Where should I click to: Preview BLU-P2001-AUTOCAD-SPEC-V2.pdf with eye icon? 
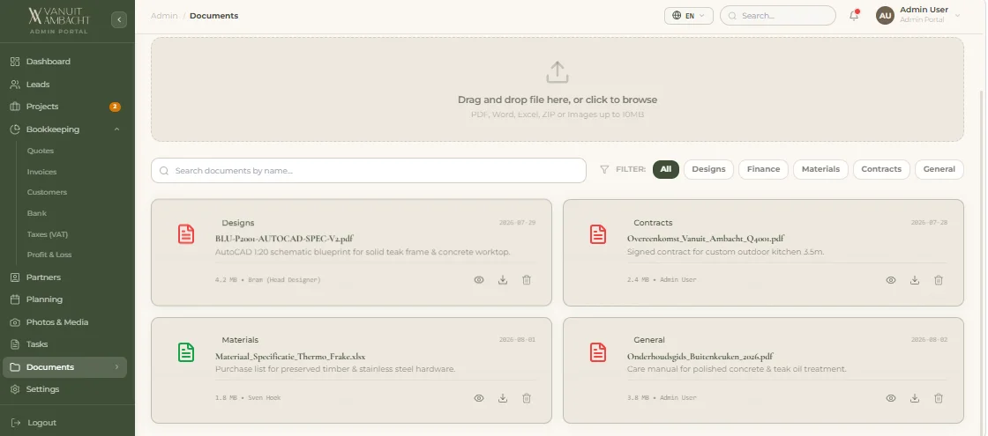coord(479,280)
